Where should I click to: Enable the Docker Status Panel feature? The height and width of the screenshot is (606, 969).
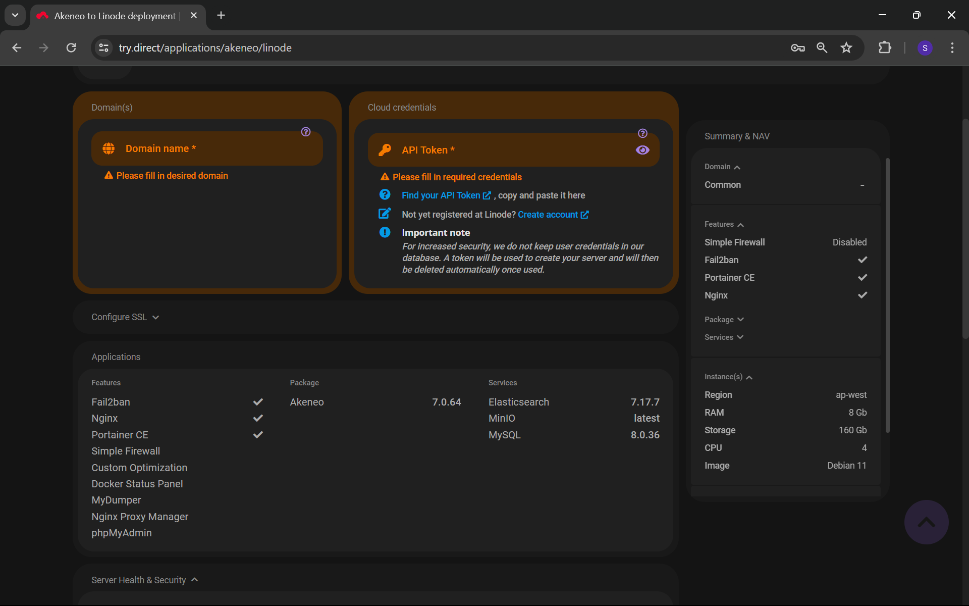click(x=137, y=484)
